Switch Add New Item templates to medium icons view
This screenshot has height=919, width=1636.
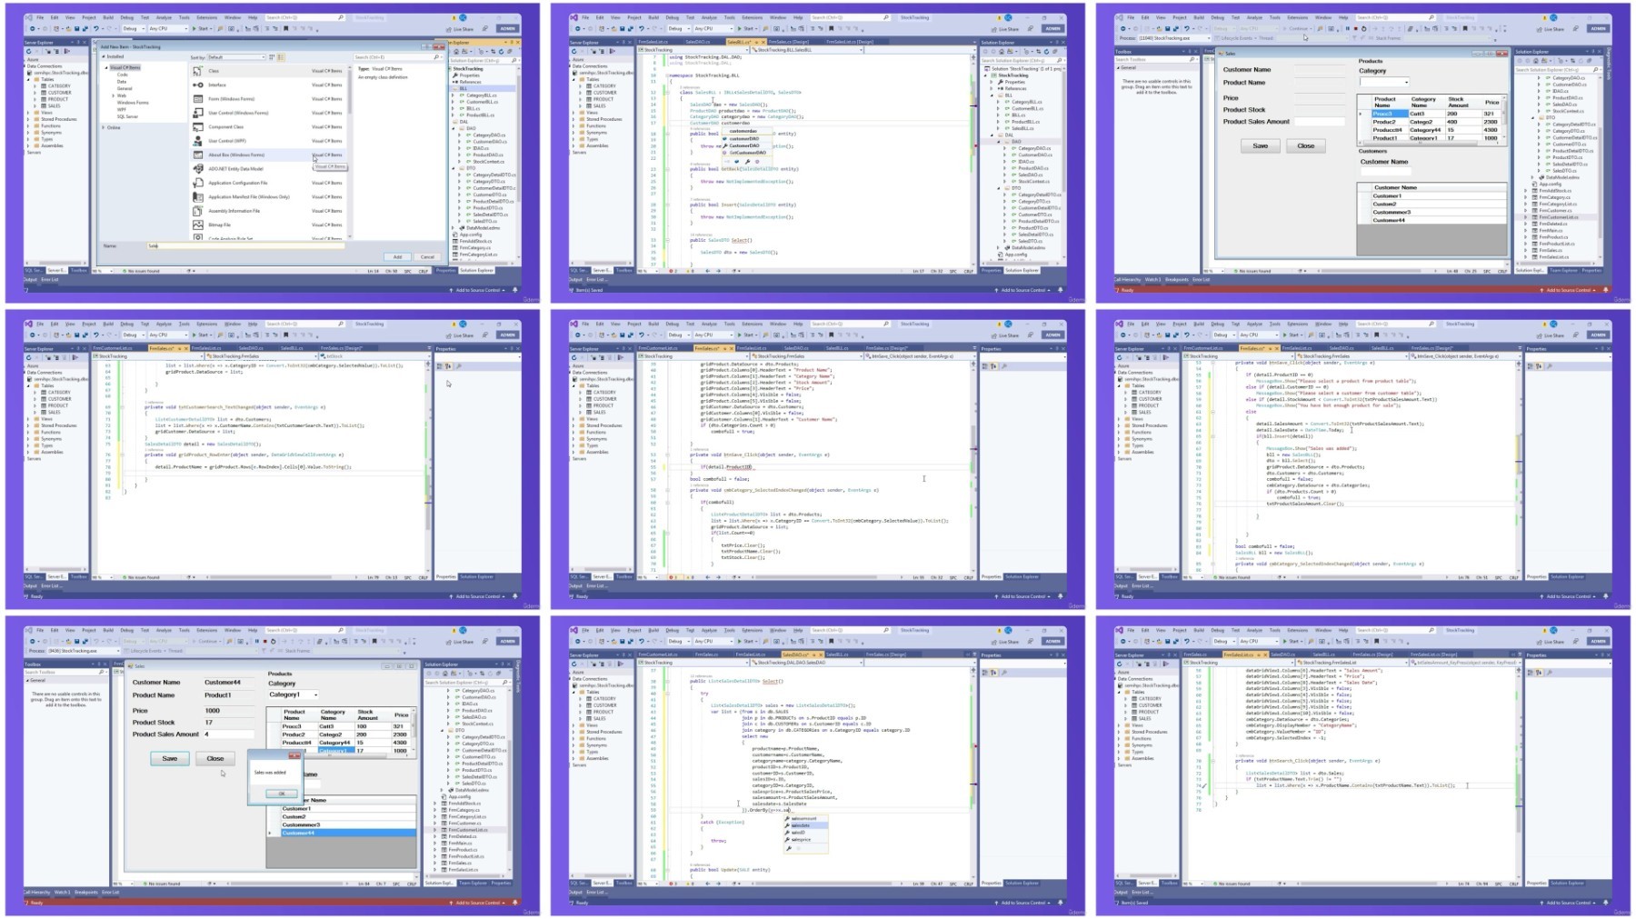280,57
